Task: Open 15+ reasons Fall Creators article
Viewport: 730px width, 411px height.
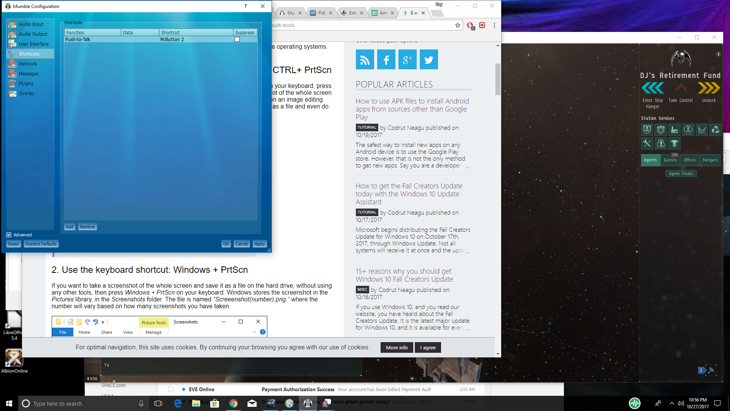Action: tap(404, 275)
